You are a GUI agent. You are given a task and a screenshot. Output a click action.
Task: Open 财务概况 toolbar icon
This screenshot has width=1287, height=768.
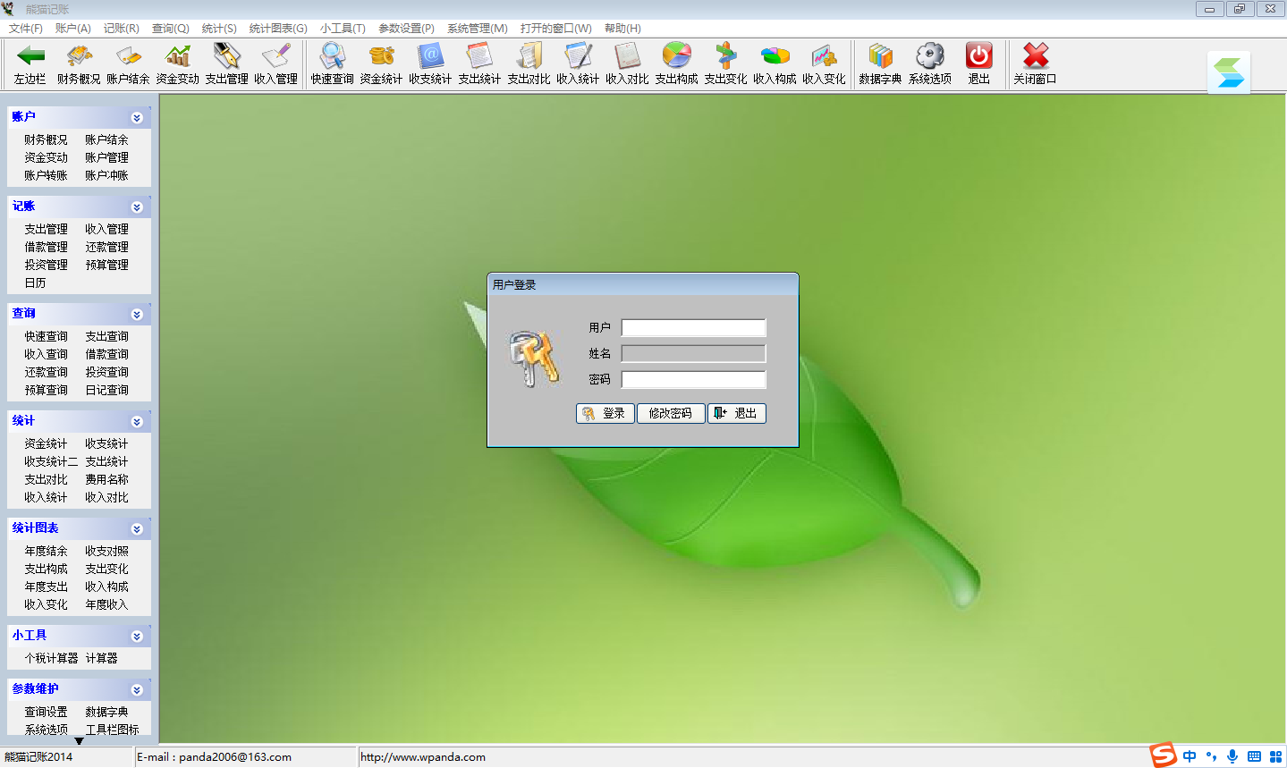point(79,56)
